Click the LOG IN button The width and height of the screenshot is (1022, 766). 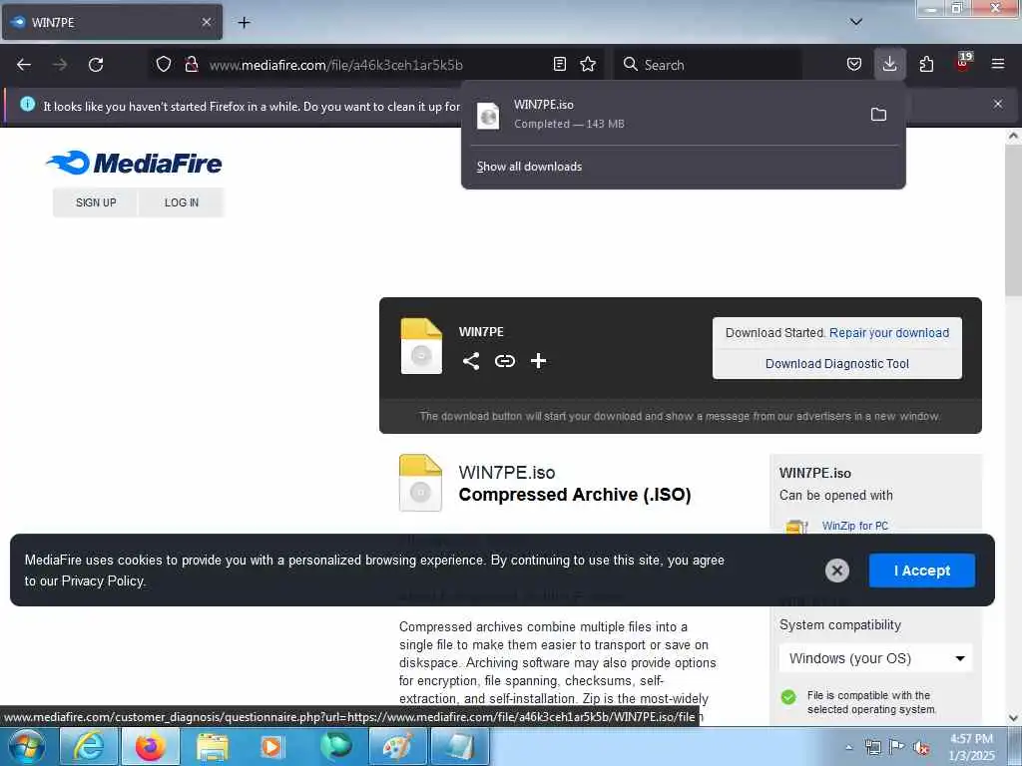point(182,202)
